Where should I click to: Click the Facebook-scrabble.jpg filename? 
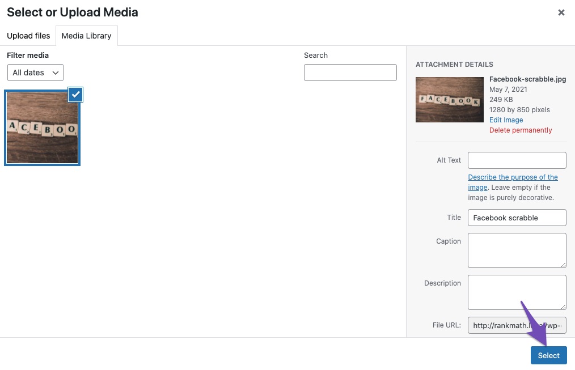coord(527,79)
